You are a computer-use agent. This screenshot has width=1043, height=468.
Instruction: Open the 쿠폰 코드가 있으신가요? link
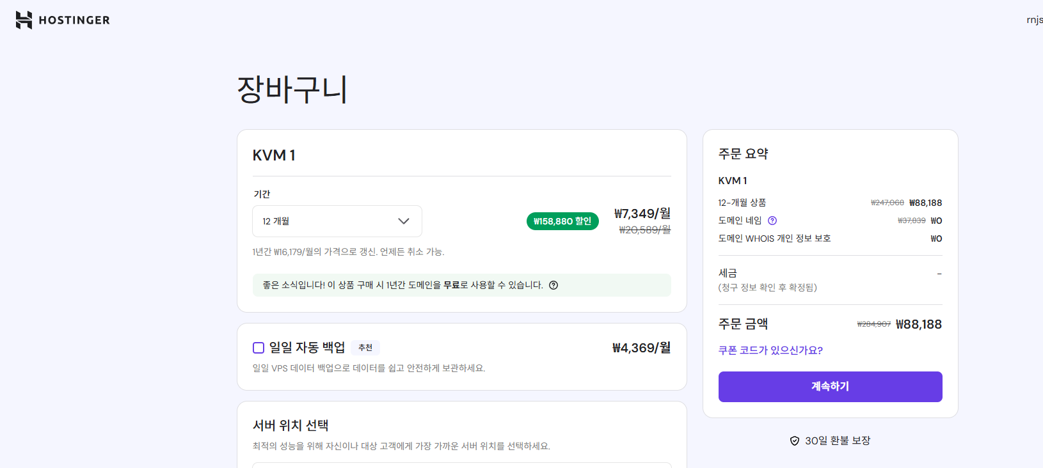[x=770, y=350]
